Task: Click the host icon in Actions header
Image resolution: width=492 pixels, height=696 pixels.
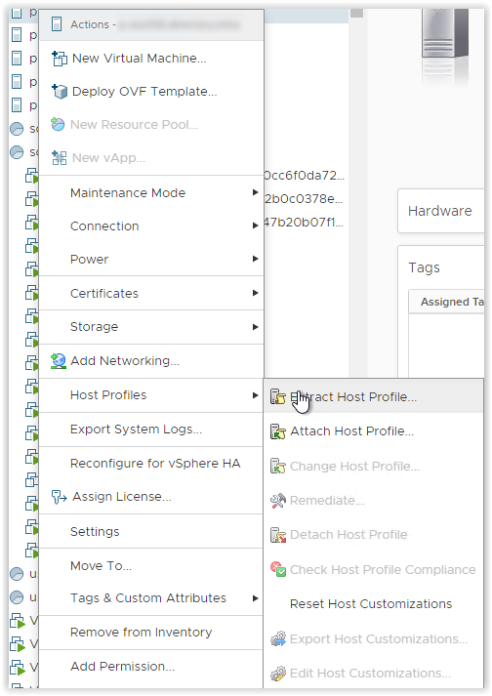Action: [x=57, y=24]
